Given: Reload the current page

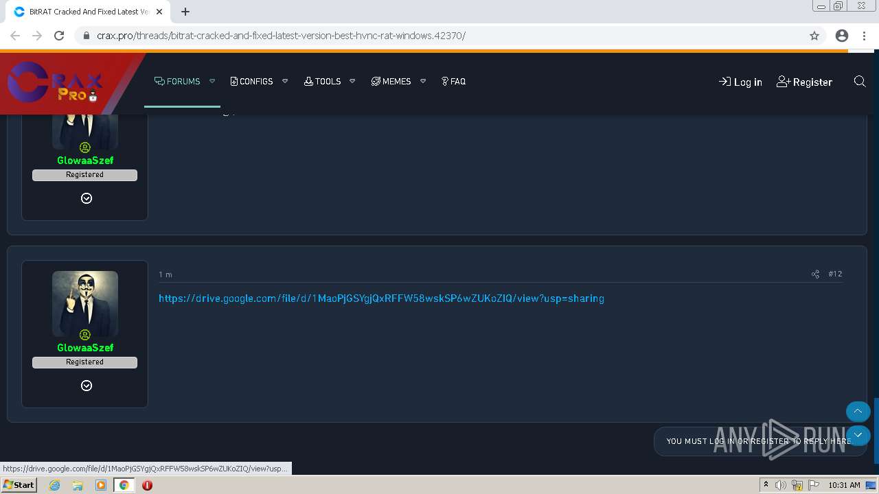Looking at the screenshot, I should tap(59, 36).
